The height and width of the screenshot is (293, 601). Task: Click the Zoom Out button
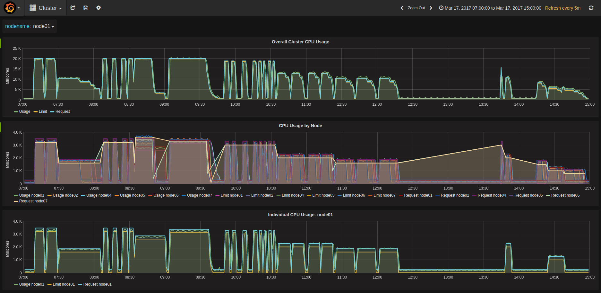[416, 8]
